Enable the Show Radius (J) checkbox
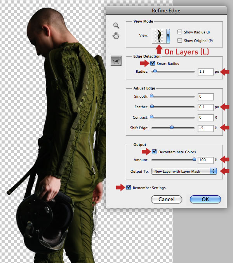The width and height of the screenshot is (233, 263). [179, 32]
